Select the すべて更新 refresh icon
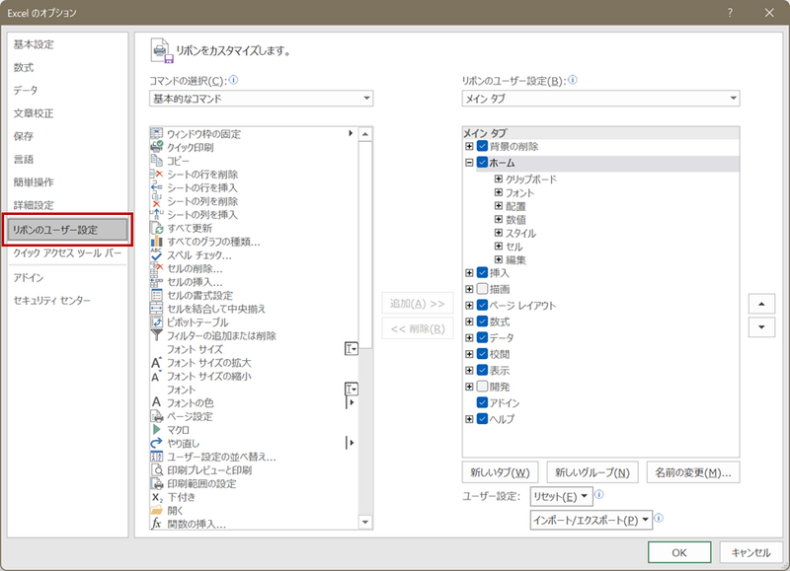The width and height of the screenshot is (790, 571). (x=157, y=228)
